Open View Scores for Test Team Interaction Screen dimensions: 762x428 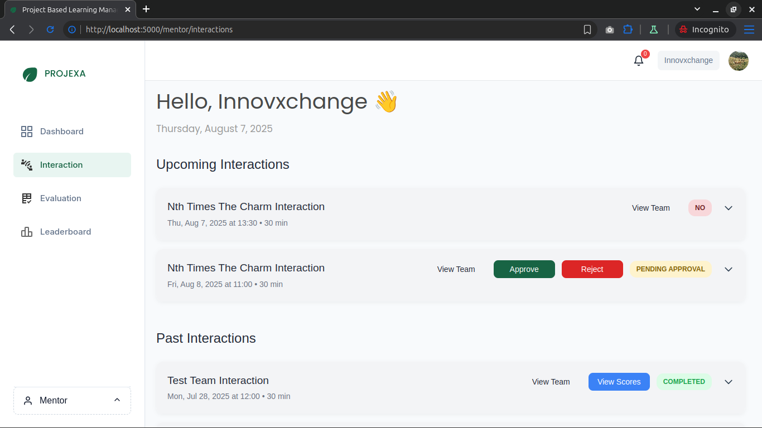click(x=619, y=381)
